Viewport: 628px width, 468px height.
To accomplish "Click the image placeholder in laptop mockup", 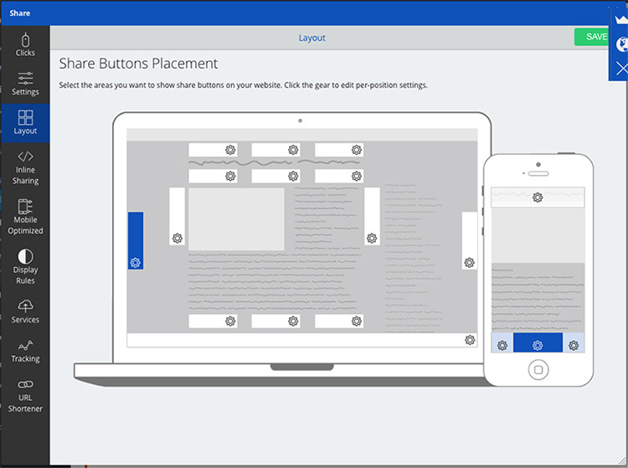I will tap(236, 219).
